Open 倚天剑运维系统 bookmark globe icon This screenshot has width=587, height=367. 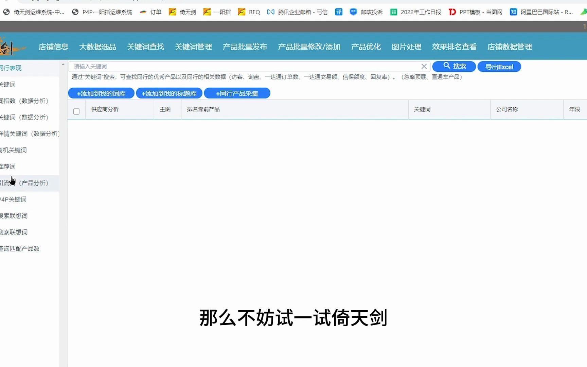[x=6, y=12]
